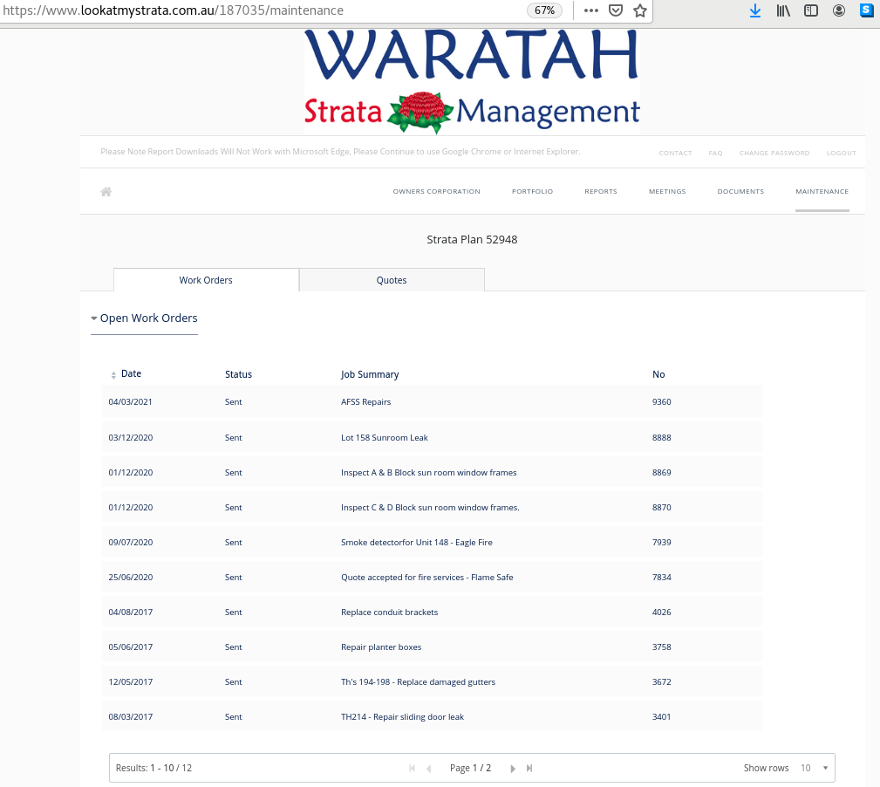The width and height of the screenshot is (880, 787).
Task: Open the Contact link
Action: [x=675, y=153]
